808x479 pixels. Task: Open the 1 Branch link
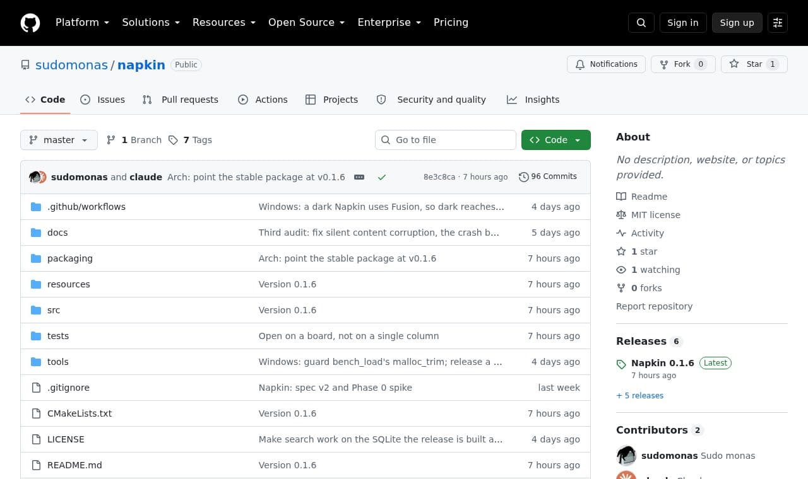[x=134, y=140]
